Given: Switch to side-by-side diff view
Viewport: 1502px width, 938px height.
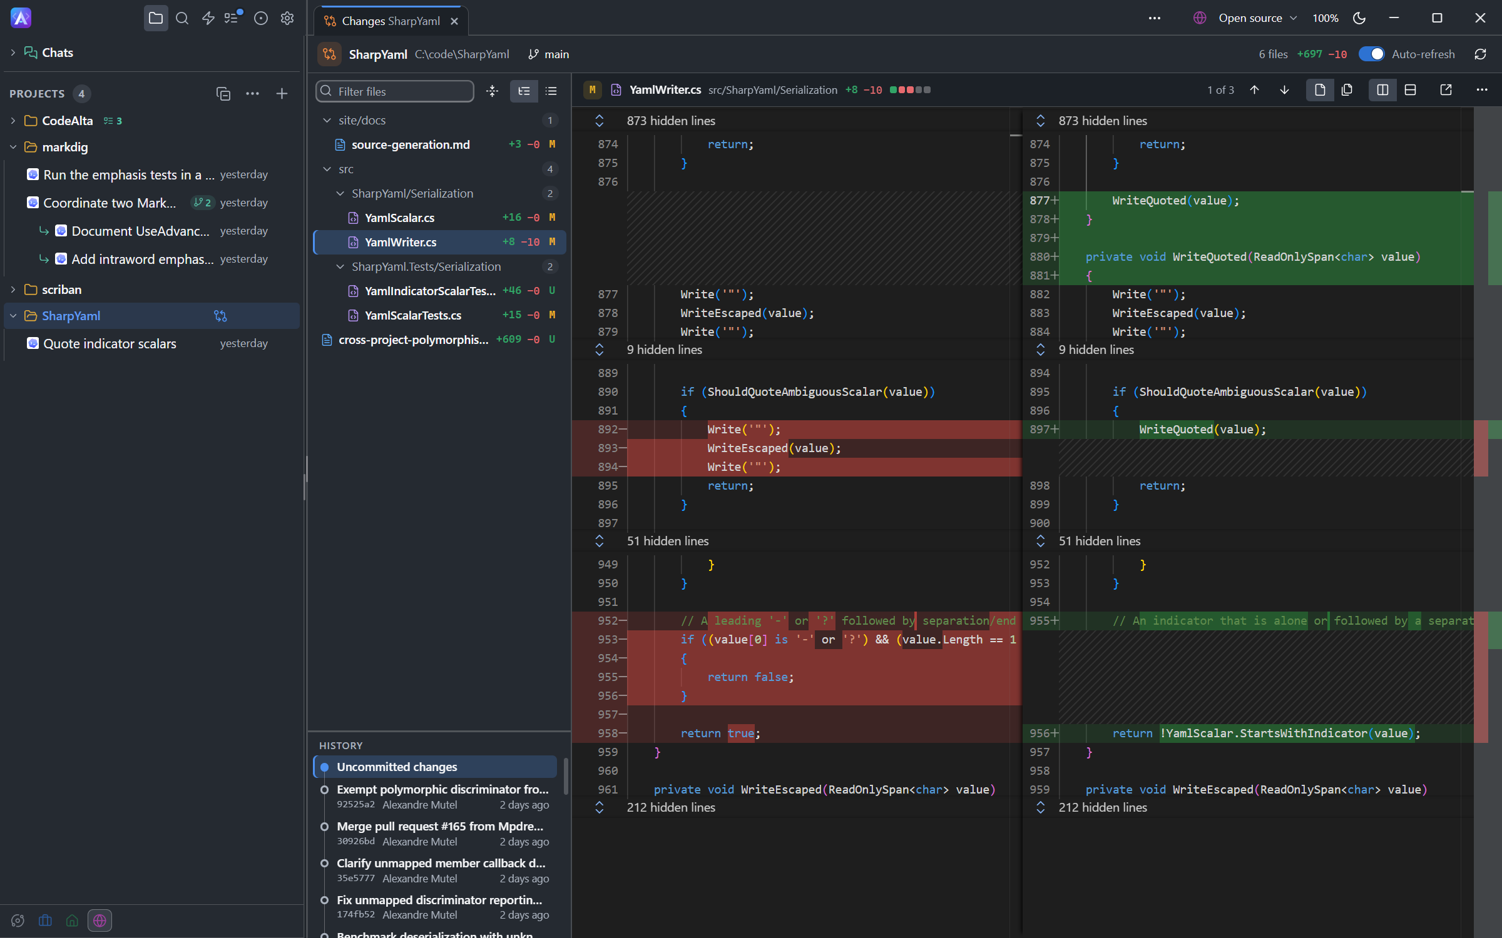Looking at the screenshot, I should (1382, 90).
